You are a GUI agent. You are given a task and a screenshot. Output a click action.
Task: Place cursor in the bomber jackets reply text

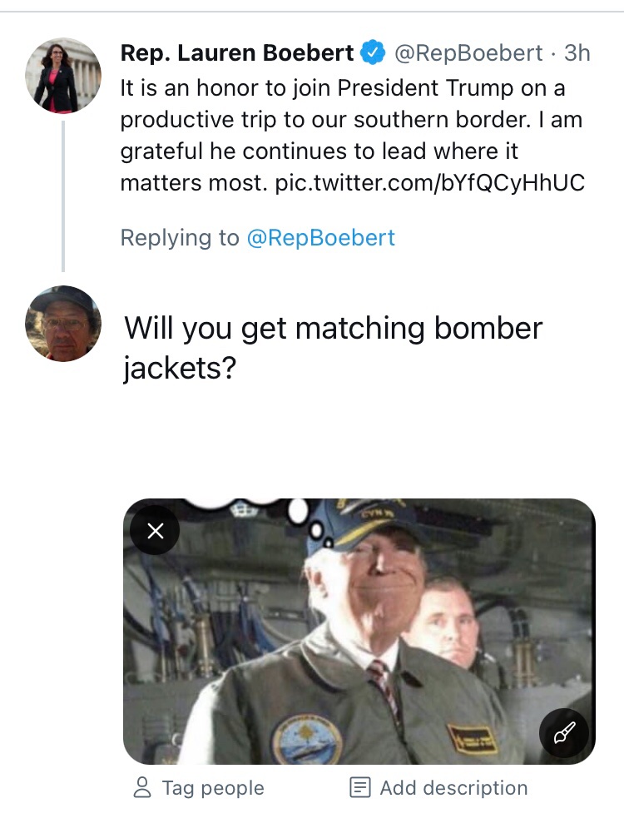(x=333, y=346)
